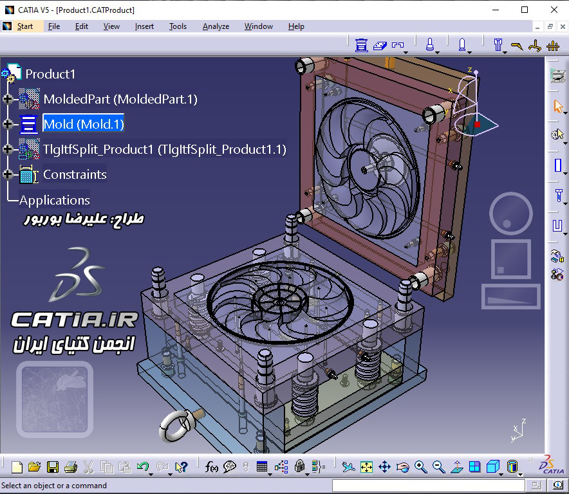Activate the orange Select arrow tool
The image size is (569, 494).
click(x=558, y=106)
